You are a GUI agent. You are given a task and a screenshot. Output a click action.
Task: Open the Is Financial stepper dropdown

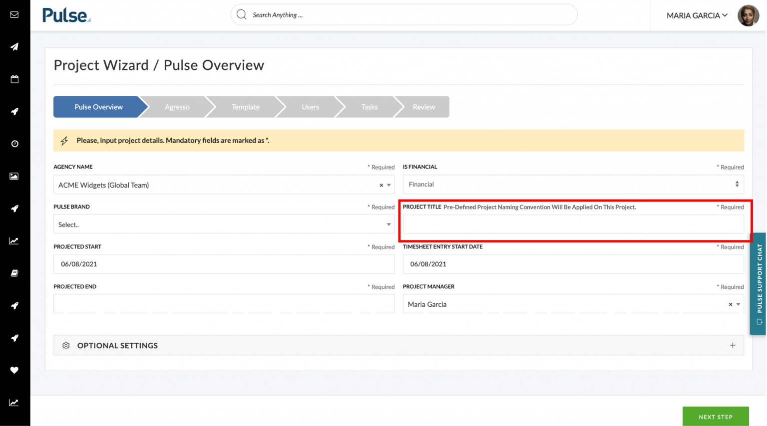click(x=737, y=184)
